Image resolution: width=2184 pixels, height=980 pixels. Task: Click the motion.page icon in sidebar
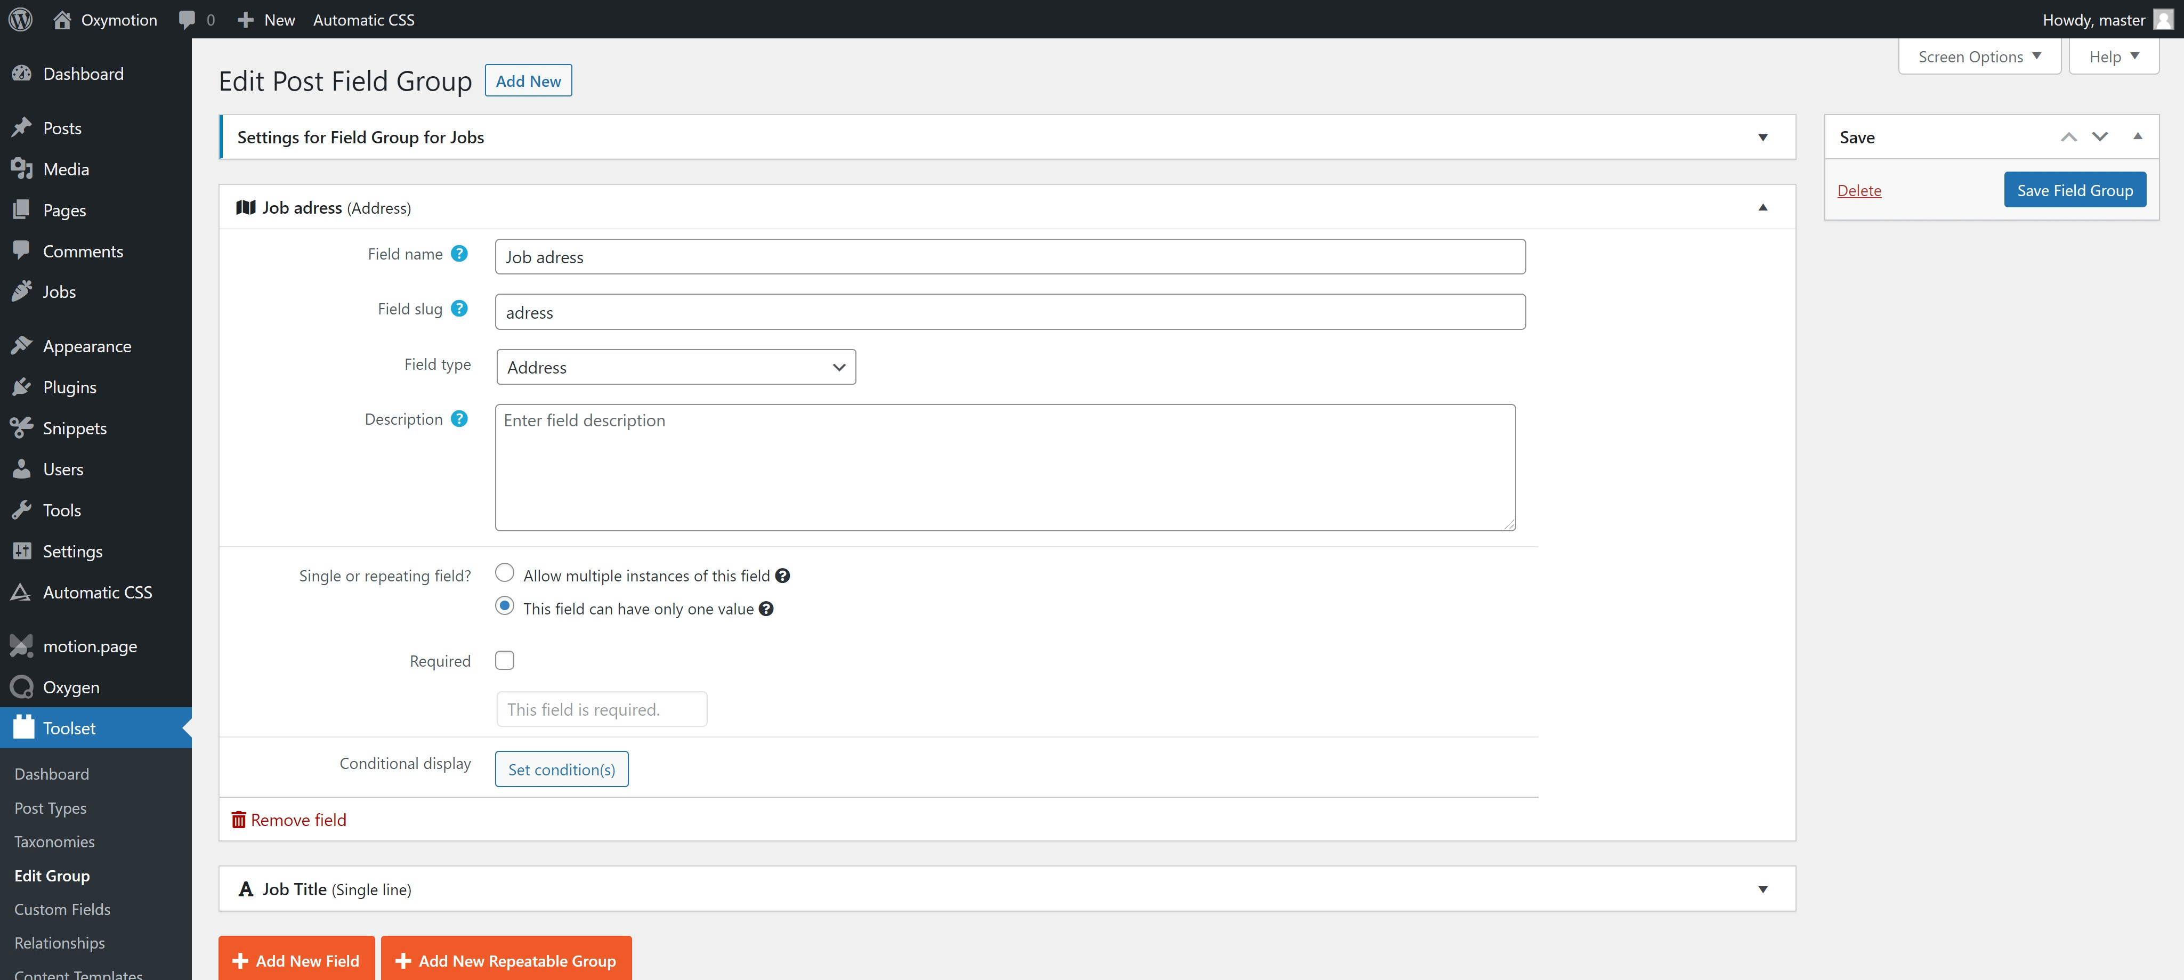(22, 646)
